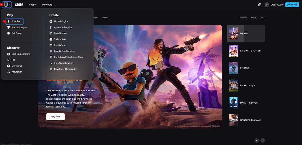Click the previous slide arrow button

point(256,140)
